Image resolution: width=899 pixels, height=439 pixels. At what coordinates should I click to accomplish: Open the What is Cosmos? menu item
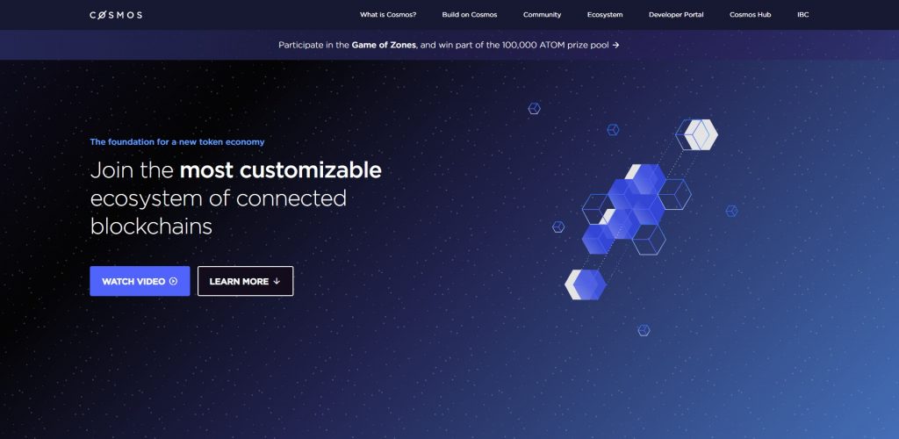pyautogui.click(x=388, y=15)
